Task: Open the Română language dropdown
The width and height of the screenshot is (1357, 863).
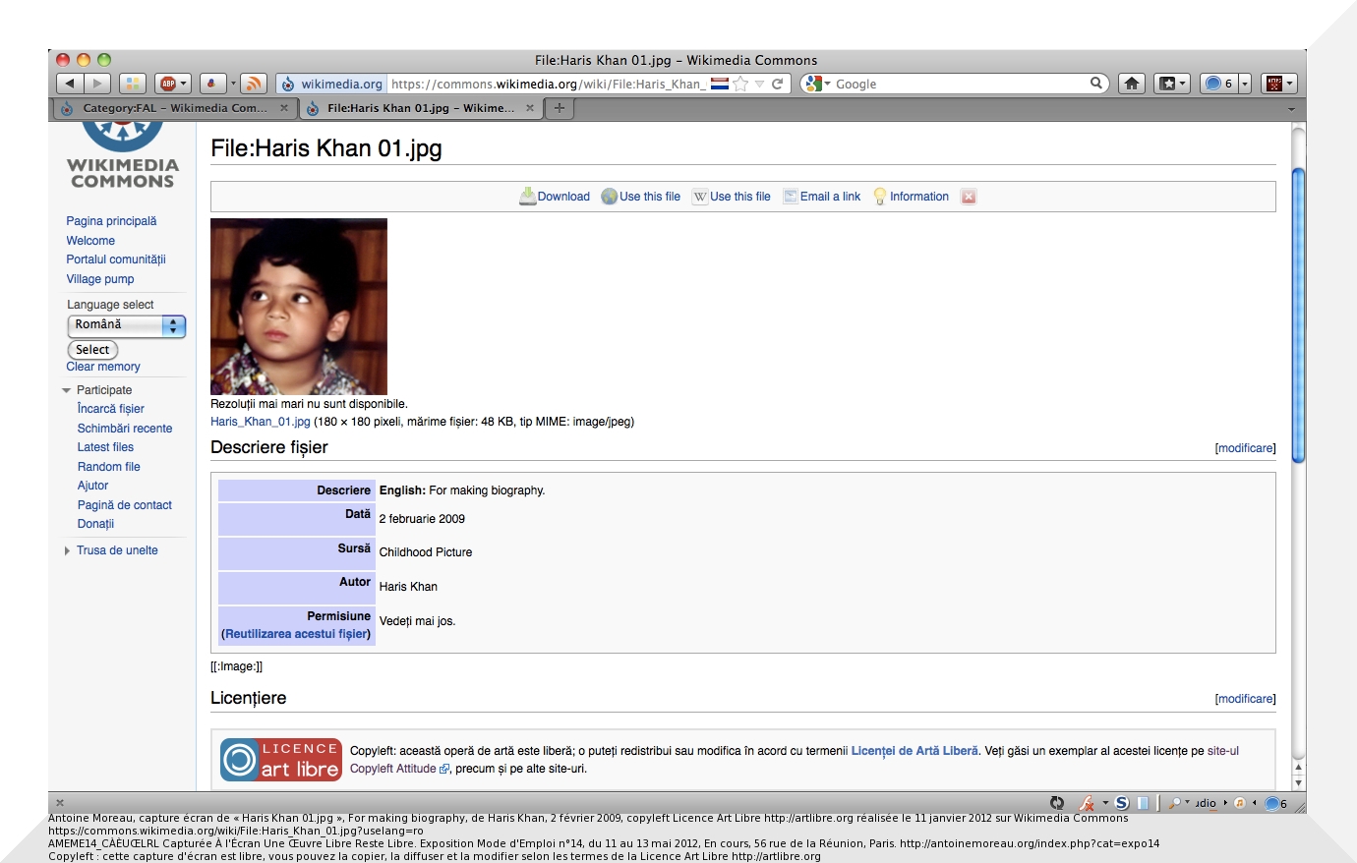Action: [126, 325]
